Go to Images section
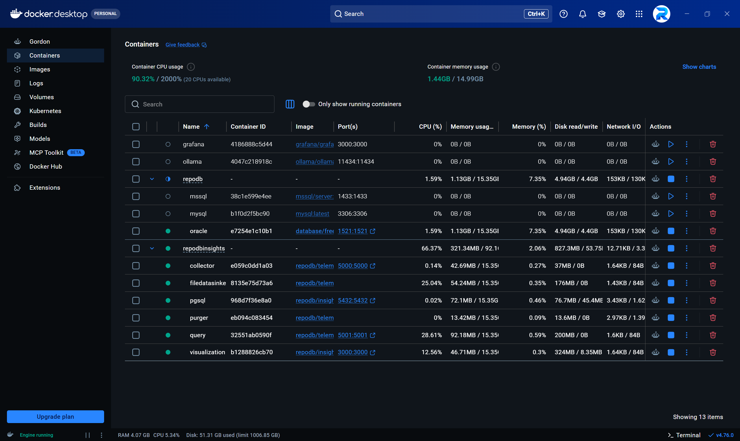 pyautogui.click(x=55, y=69)
